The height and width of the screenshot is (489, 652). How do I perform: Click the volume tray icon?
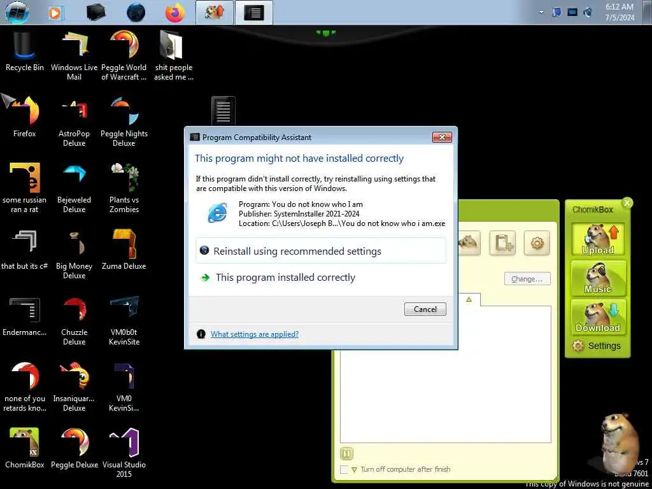coord(588,13)
